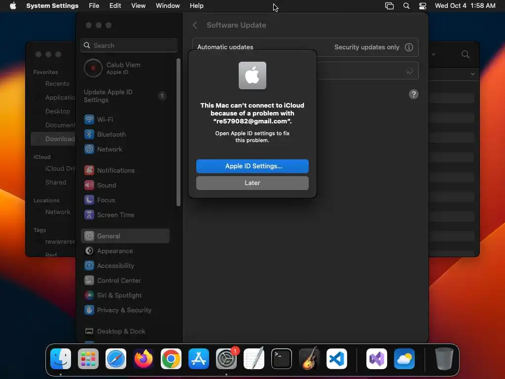Click the System Settings search field
505x379 pixels.
[x=129, y=45]
